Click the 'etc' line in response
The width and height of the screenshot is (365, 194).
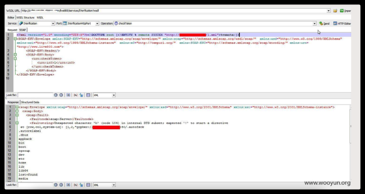pos(21,159)
